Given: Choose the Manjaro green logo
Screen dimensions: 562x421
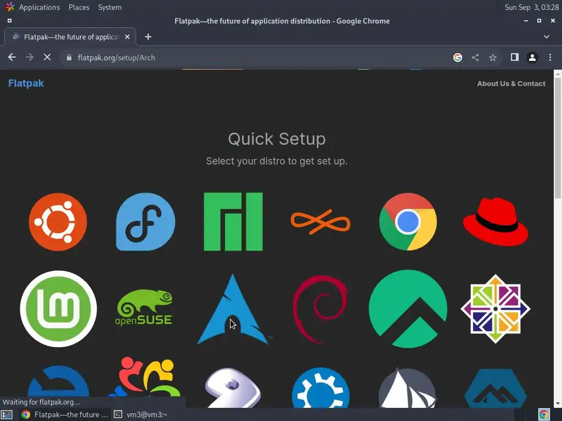Looking at the screenshot, I should (x=233, y=221).
